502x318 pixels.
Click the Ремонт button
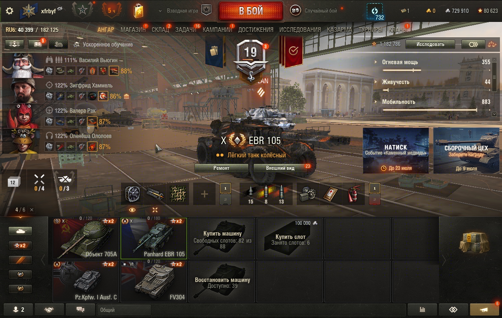click(x=221, y=168)
